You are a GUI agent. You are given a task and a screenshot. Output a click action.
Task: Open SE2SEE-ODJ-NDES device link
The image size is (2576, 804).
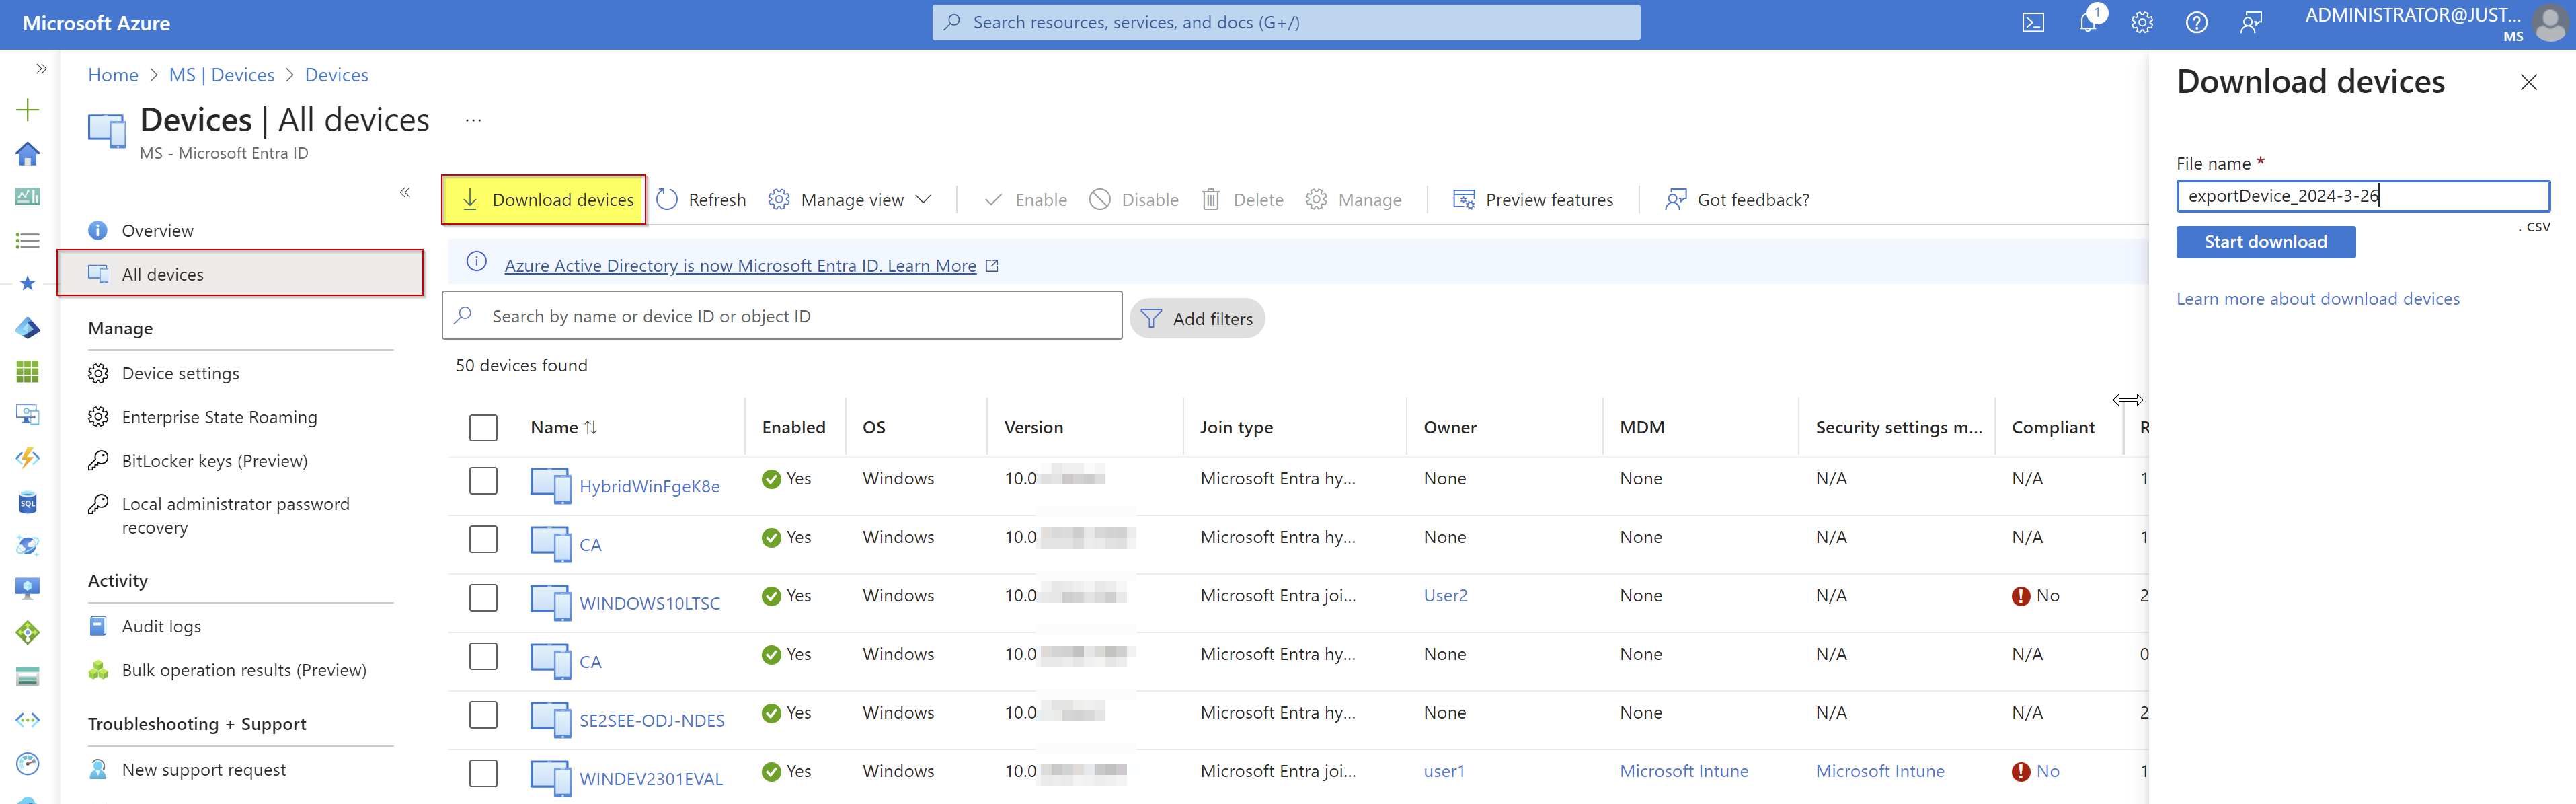click(x=651, y=720)
